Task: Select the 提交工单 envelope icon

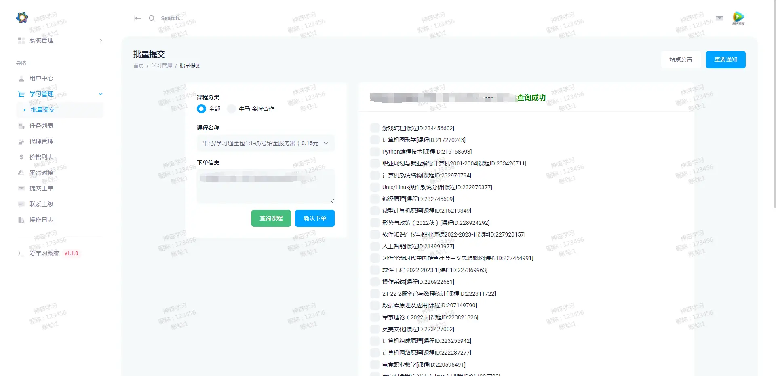Action: 21,188
